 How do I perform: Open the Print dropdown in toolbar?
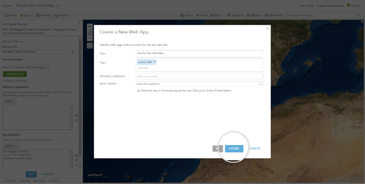[x=216, y=15]
